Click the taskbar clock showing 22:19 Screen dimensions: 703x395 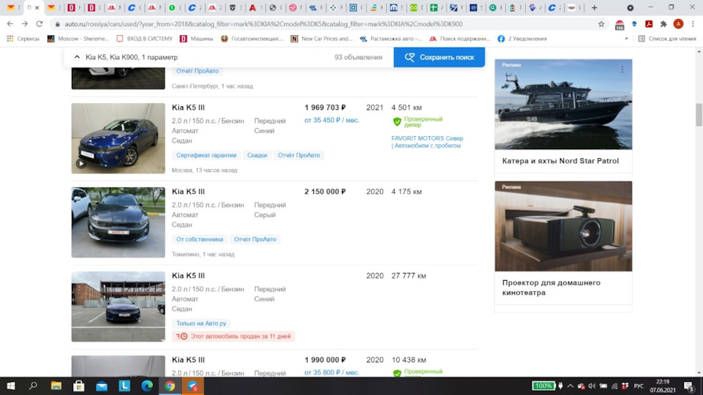pyautogui.click(x=663, y=386)
